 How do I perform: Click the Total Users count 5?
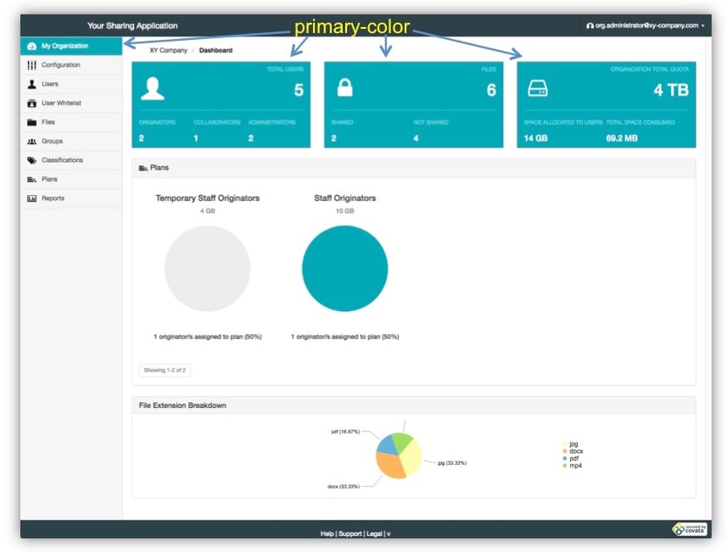(x=299, y=90)
